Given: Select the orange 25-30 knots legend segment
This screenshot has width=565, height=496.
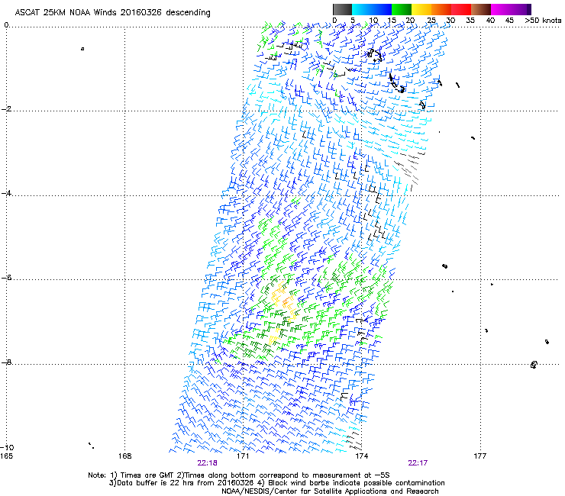Looking at the screenshot, I should coord(441,9).
